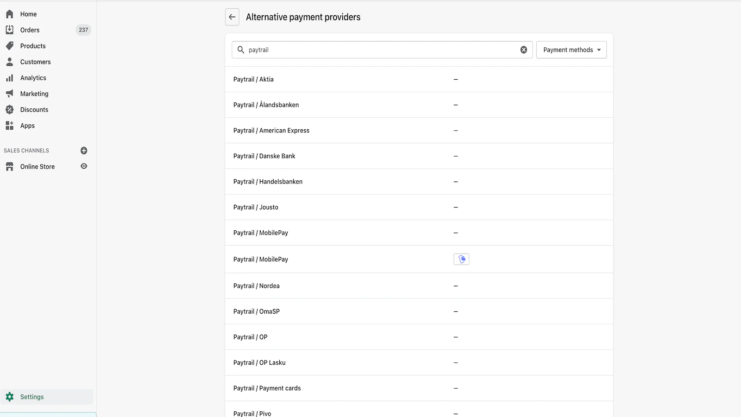Click the search magnifier icon
The height and width of the screenshot is (417, 741).
click(x=241, y=50)
